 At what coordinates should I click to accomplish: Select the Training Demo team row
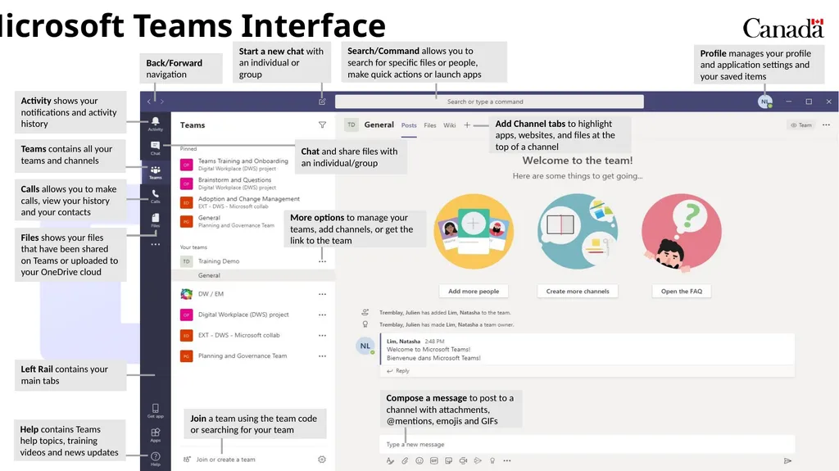coord(253,261)
